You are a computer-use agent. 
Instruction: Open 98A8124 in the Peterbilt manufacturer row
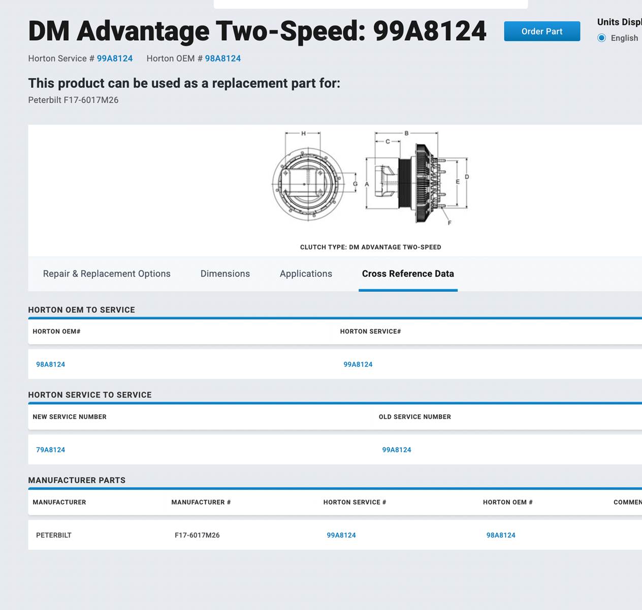tap(500, 535)
